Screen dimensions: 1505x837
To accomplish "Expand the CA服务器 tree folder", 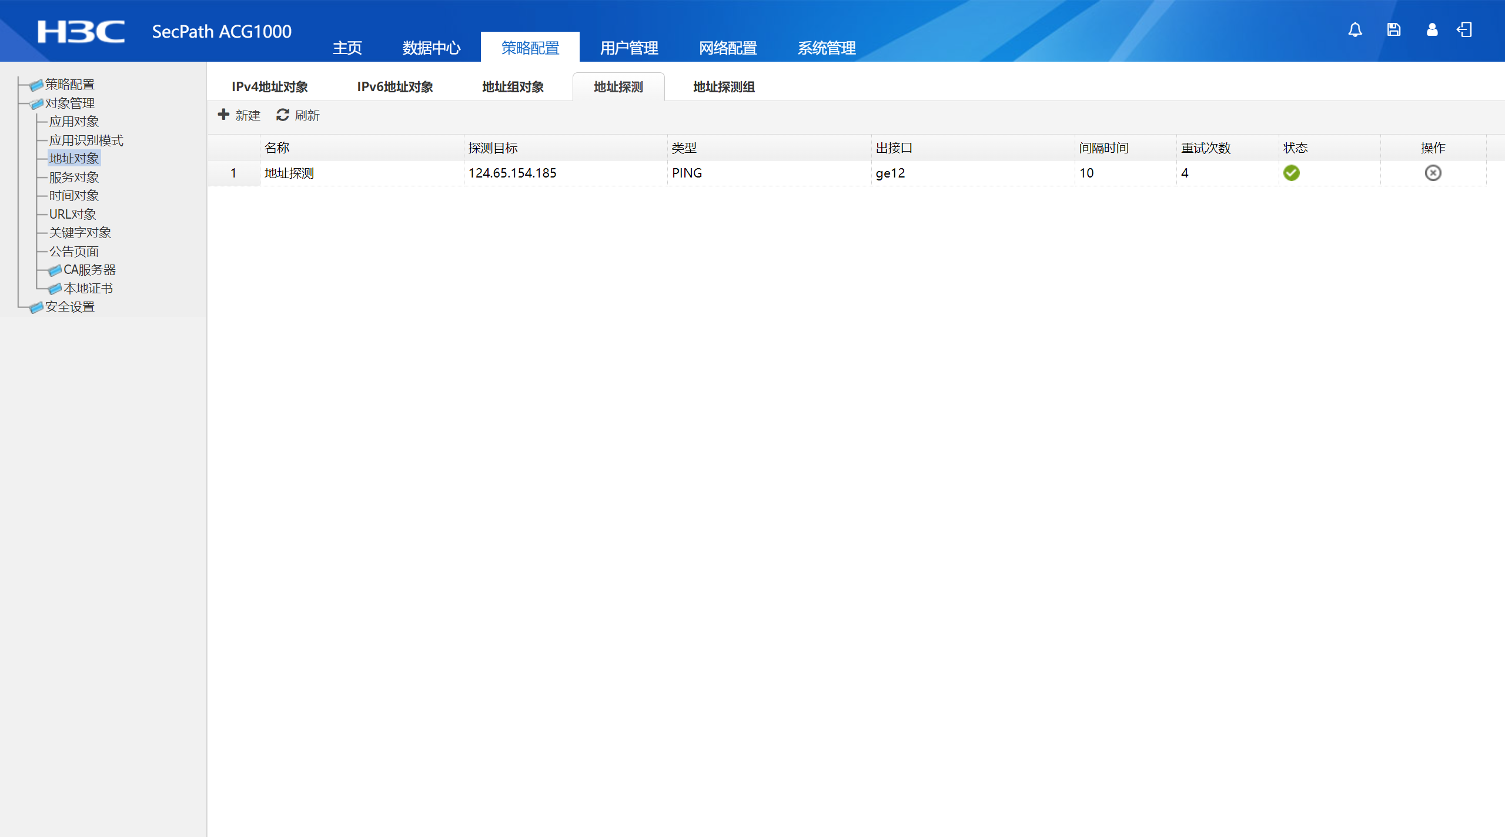I will pyautogui.click(x=55, y=270).
